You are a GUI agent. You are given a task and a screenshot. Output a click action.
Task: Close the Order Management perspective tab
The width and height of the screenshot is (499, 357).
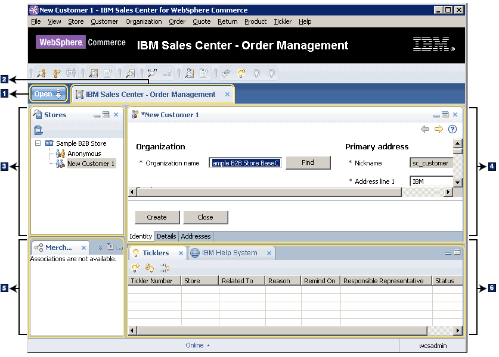tap(227, 95)
